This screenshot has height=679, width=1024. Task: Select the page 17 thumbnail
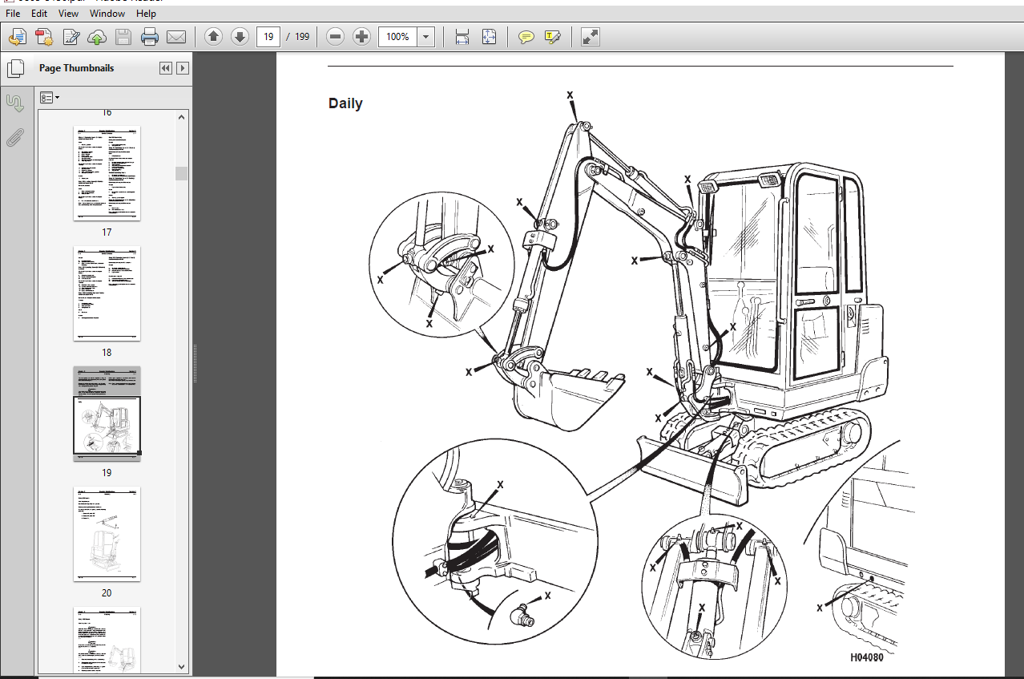coord(107,173)
